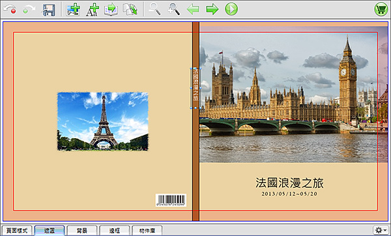
Task: Click the undo arrow icon
Action: click(x=10, y=10)
